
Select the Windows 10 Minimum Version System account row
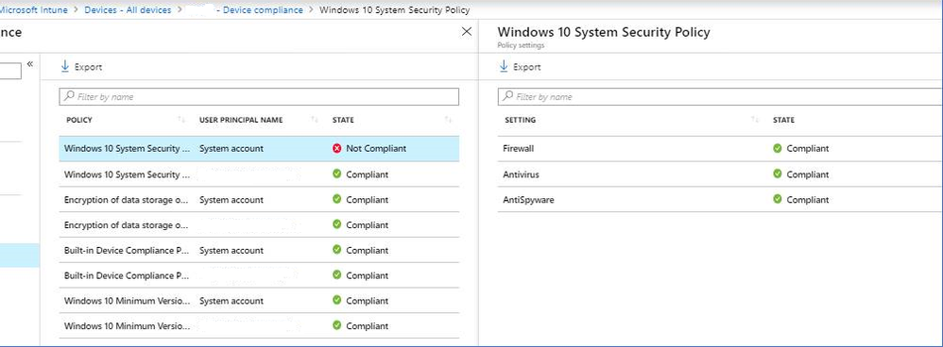[x=259, y=300]
